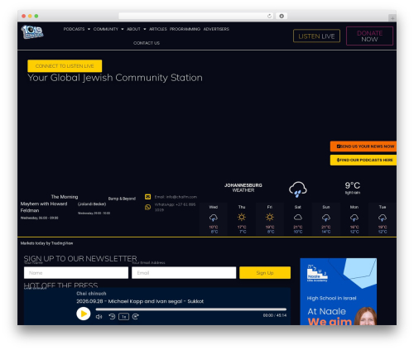Select Wednesday's rain forecast icon

tap(214, 218)
